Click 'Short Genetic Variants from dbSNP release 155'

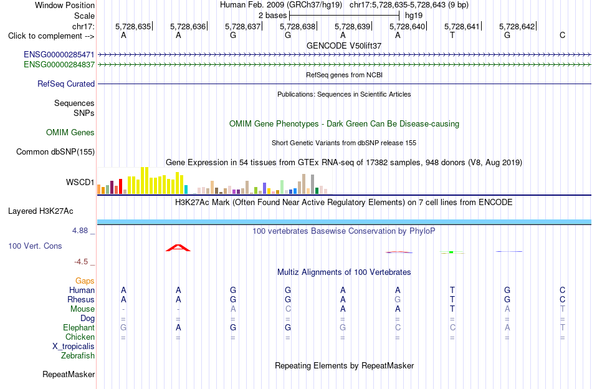344,143
